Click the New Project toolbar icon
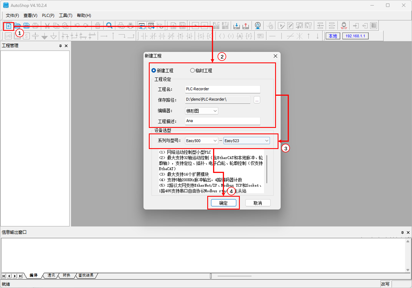This screenshot has width=412, height=288. click(x=9, y=26)
